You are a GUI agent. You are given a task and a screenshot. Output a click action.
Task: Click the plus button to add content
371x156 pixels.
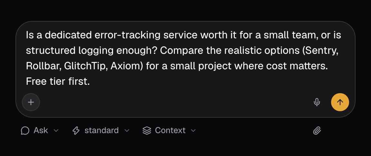[31, 102]
